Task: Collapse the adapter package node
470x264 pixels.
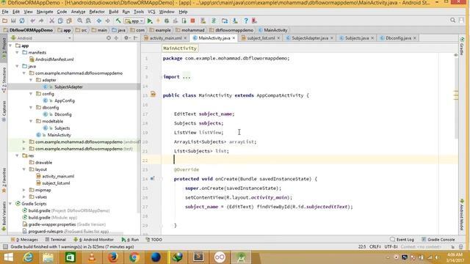Action: [31, 80]
